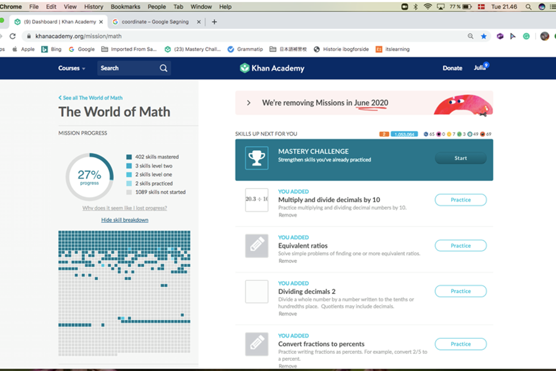Click Why does it seem like I lost progress?

click(125, 208)
